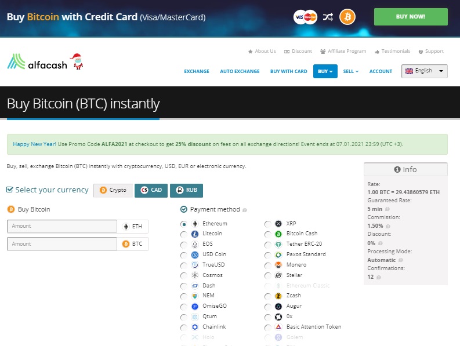Click the Bitcoin Cash coin icon
Image resolution: width=460 pixels, height=346 pixels.
[x=278, y=234]
